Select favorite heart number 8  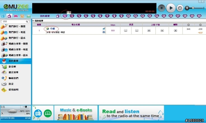coord(114,16)
